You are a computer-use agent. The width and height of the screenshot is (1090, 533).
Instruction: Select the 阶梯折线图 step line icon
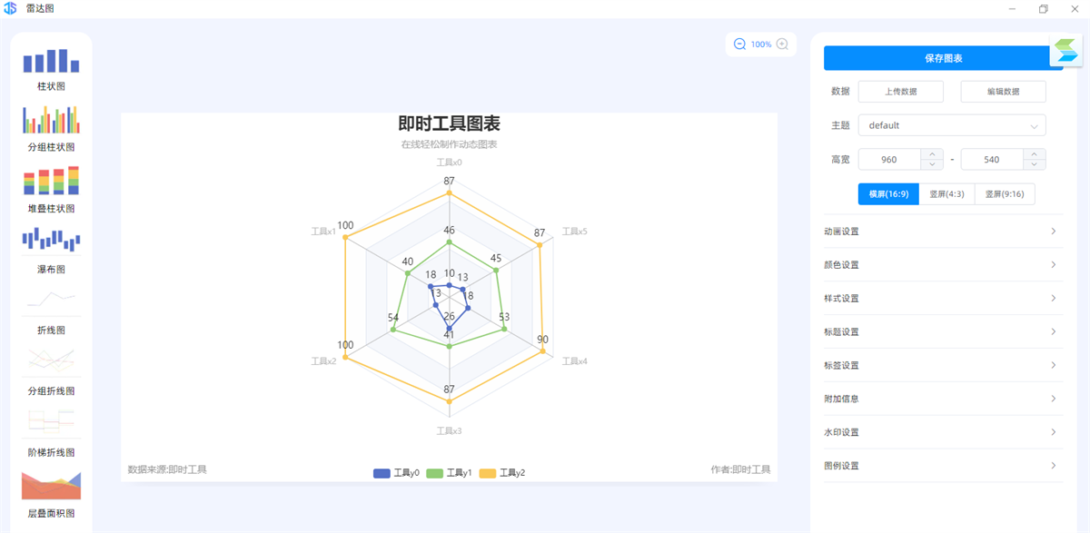[x=51, y=422]
